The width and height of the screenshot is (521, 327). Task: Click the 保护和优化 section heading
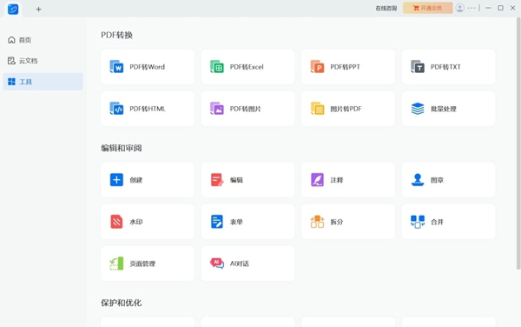(122, 303)
